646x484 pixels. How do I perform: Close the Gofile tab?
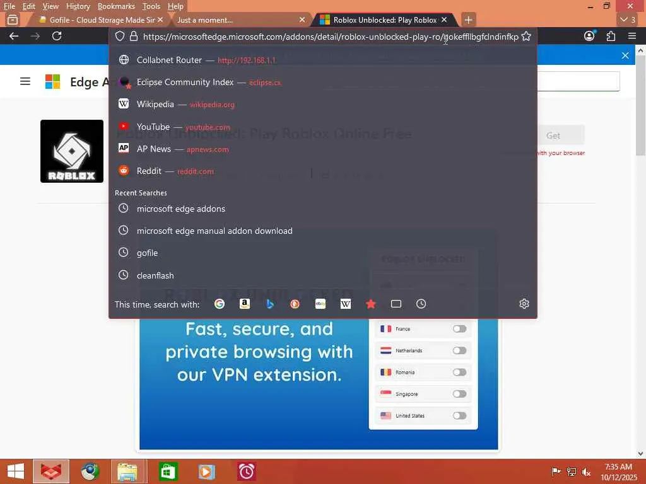160,20
